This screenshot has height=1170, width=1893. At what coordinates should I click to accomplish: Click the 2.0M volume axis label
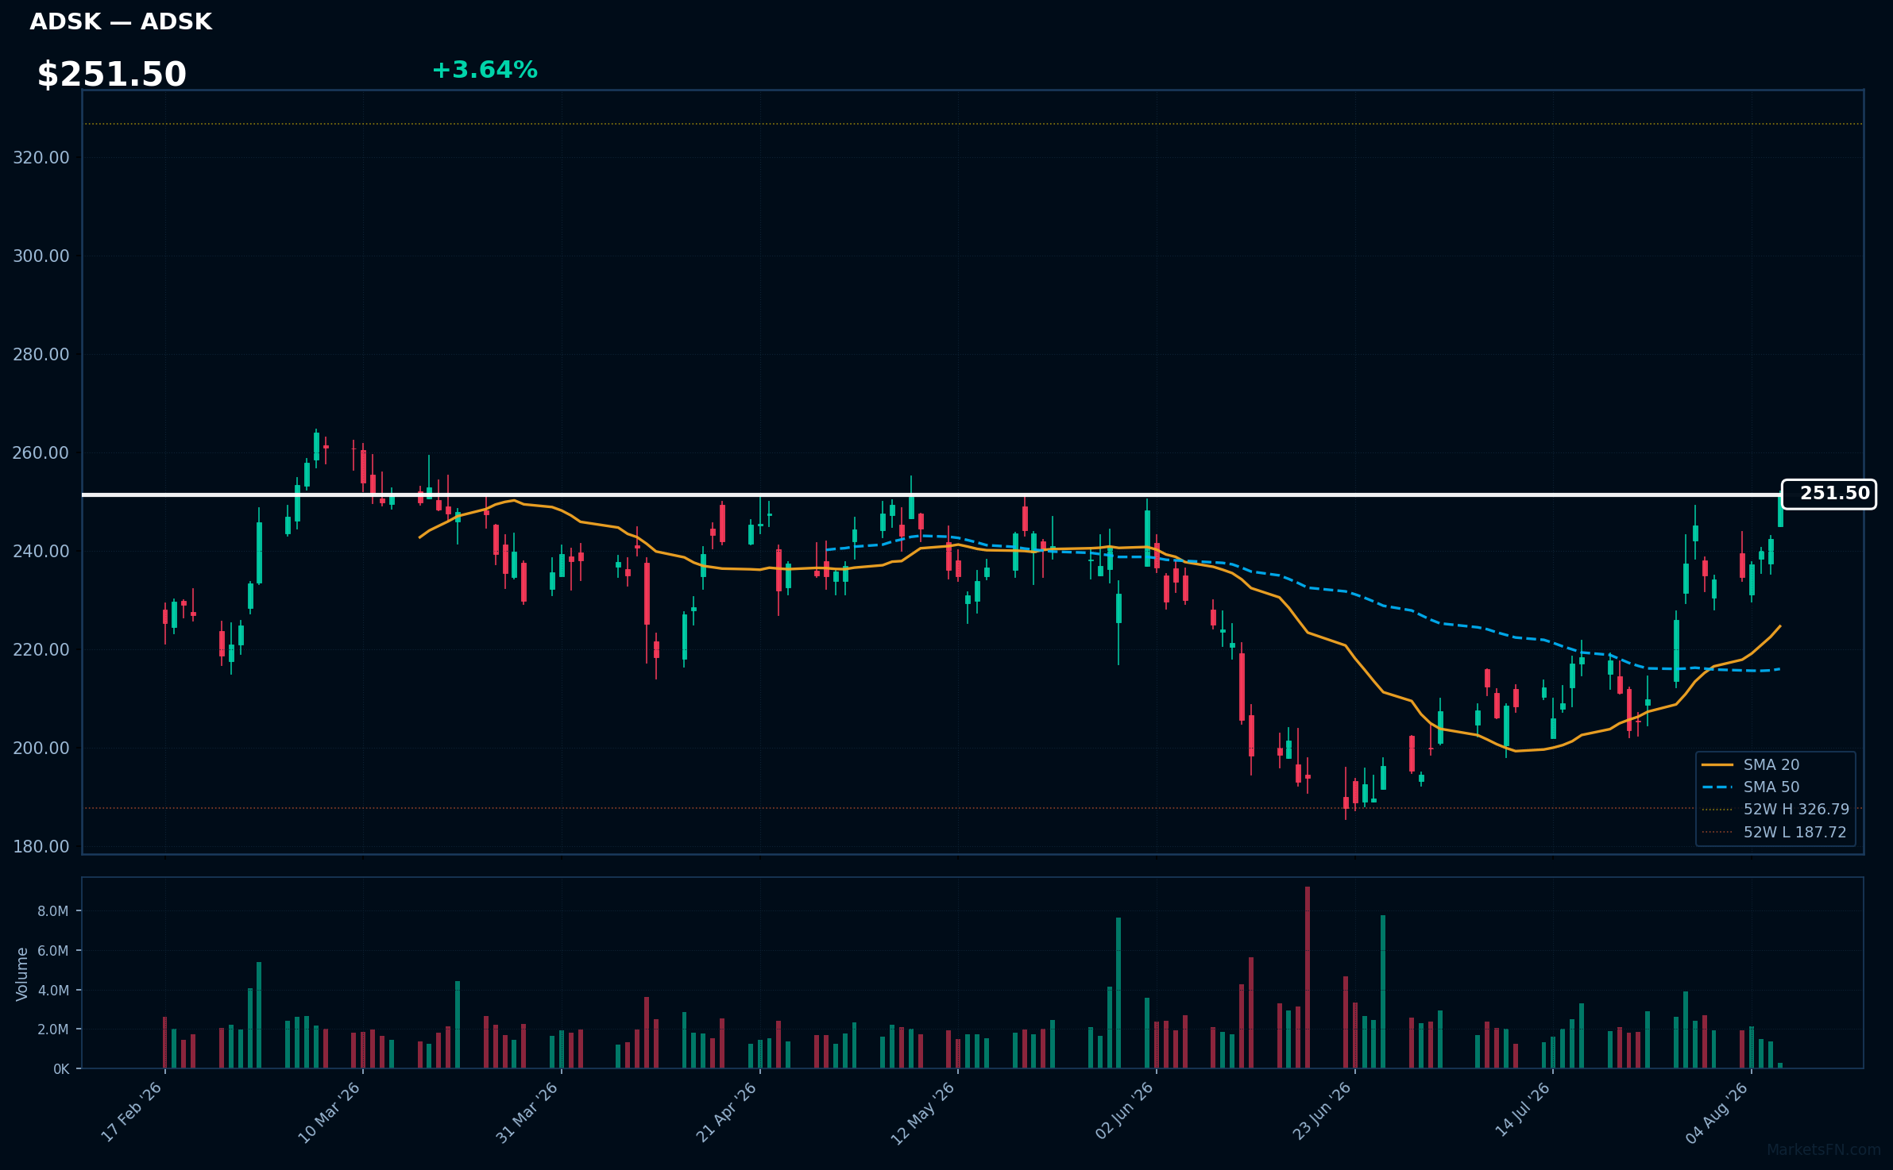click(x=53, y=1030)
